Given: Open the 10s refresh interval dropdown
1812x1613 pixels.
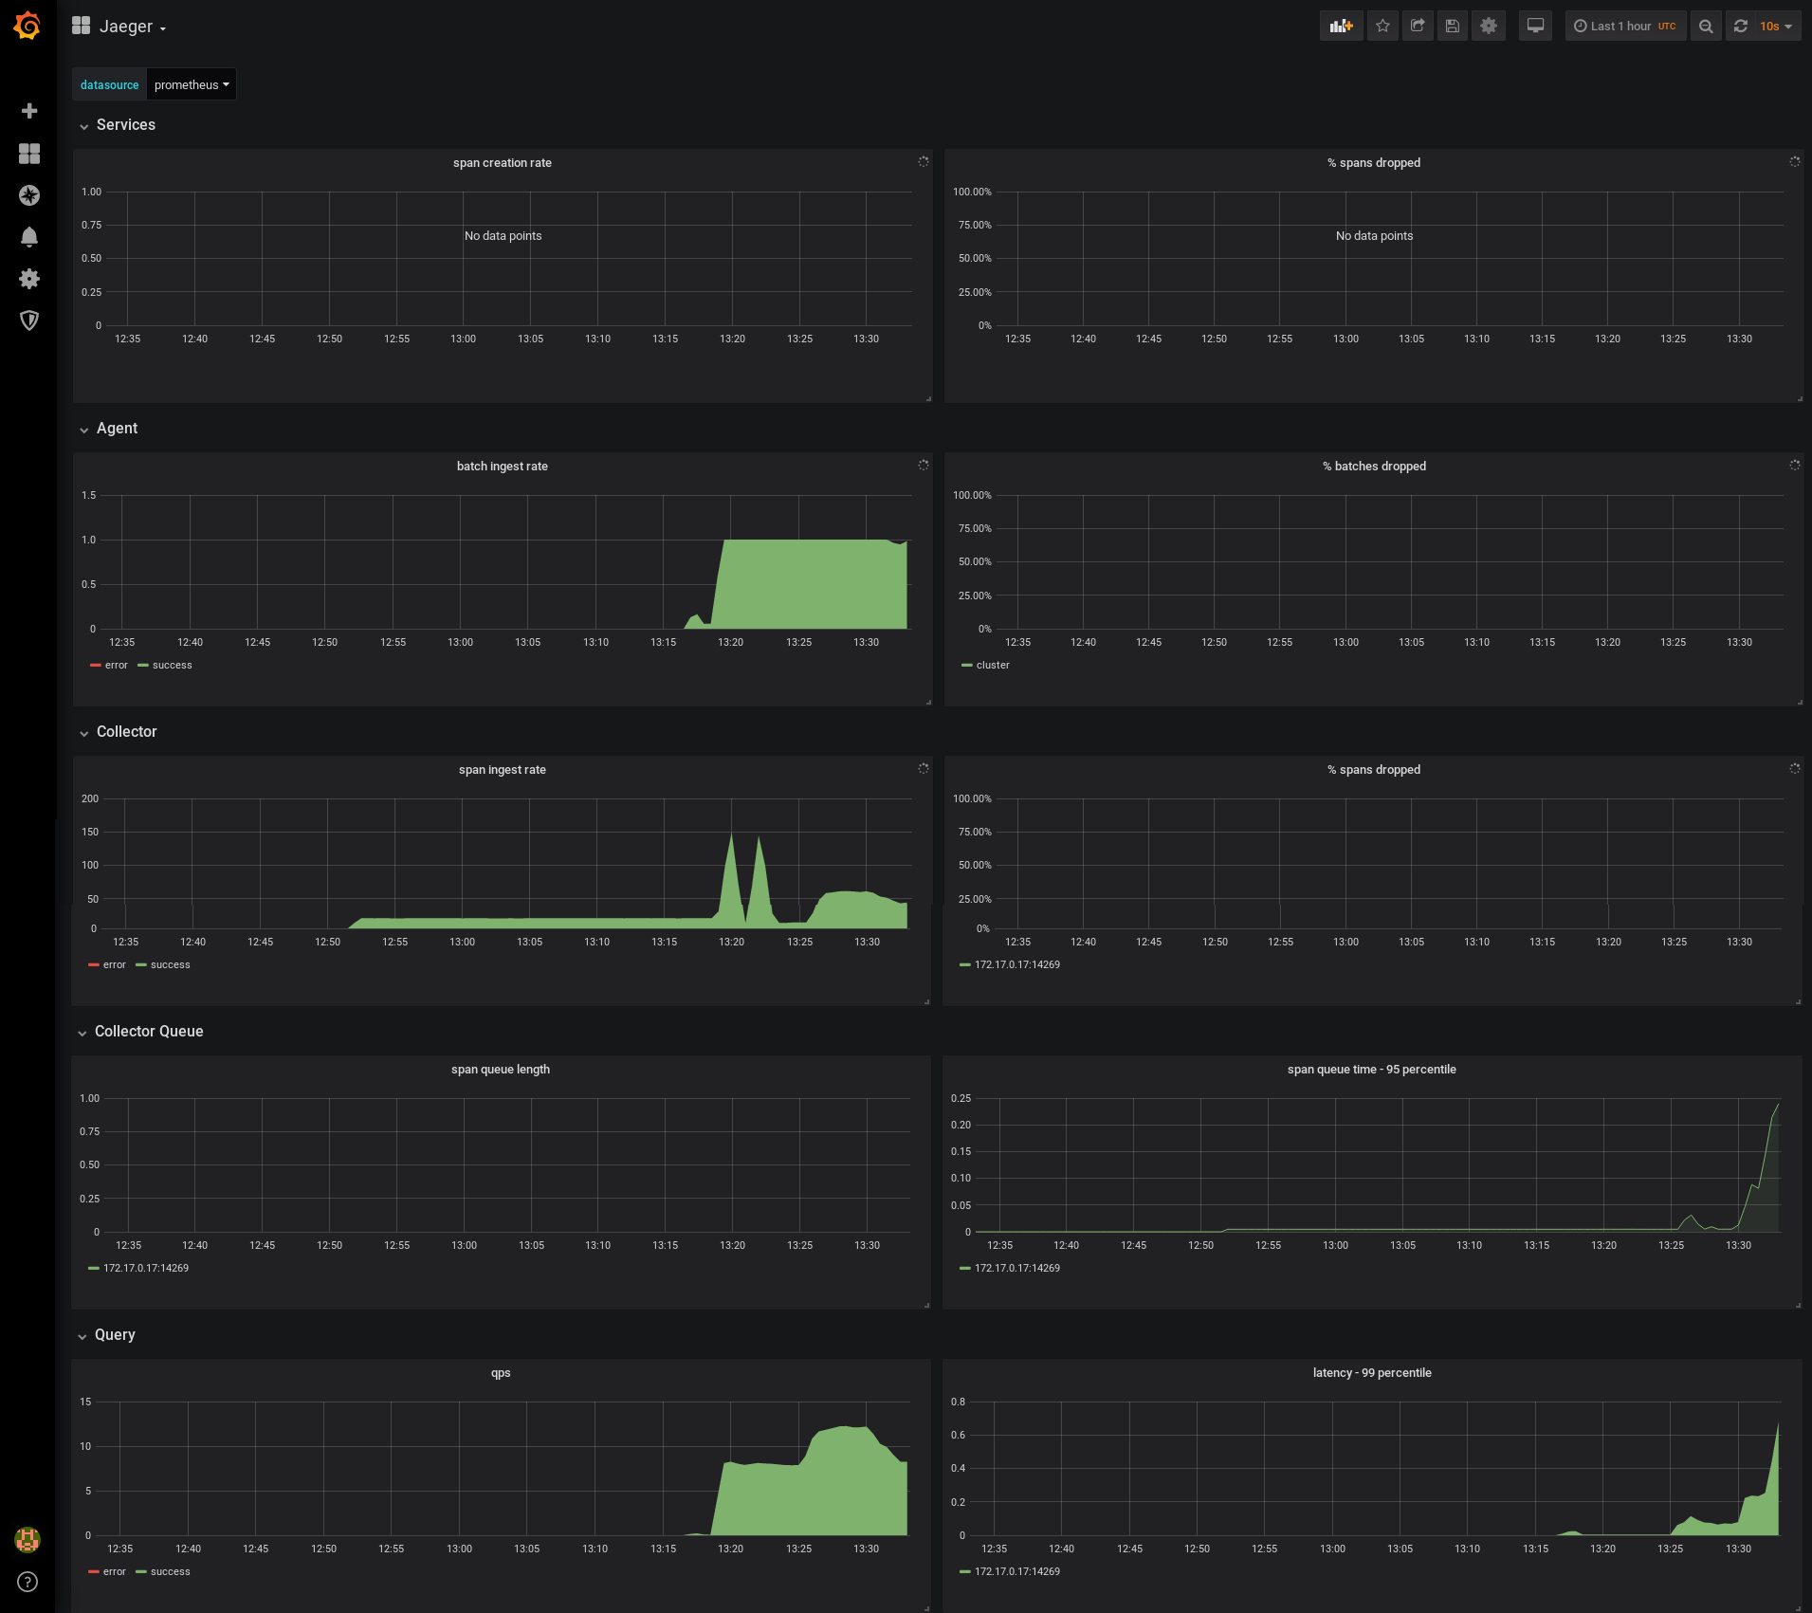Looking at the screenshot, I should point(1777,27).
